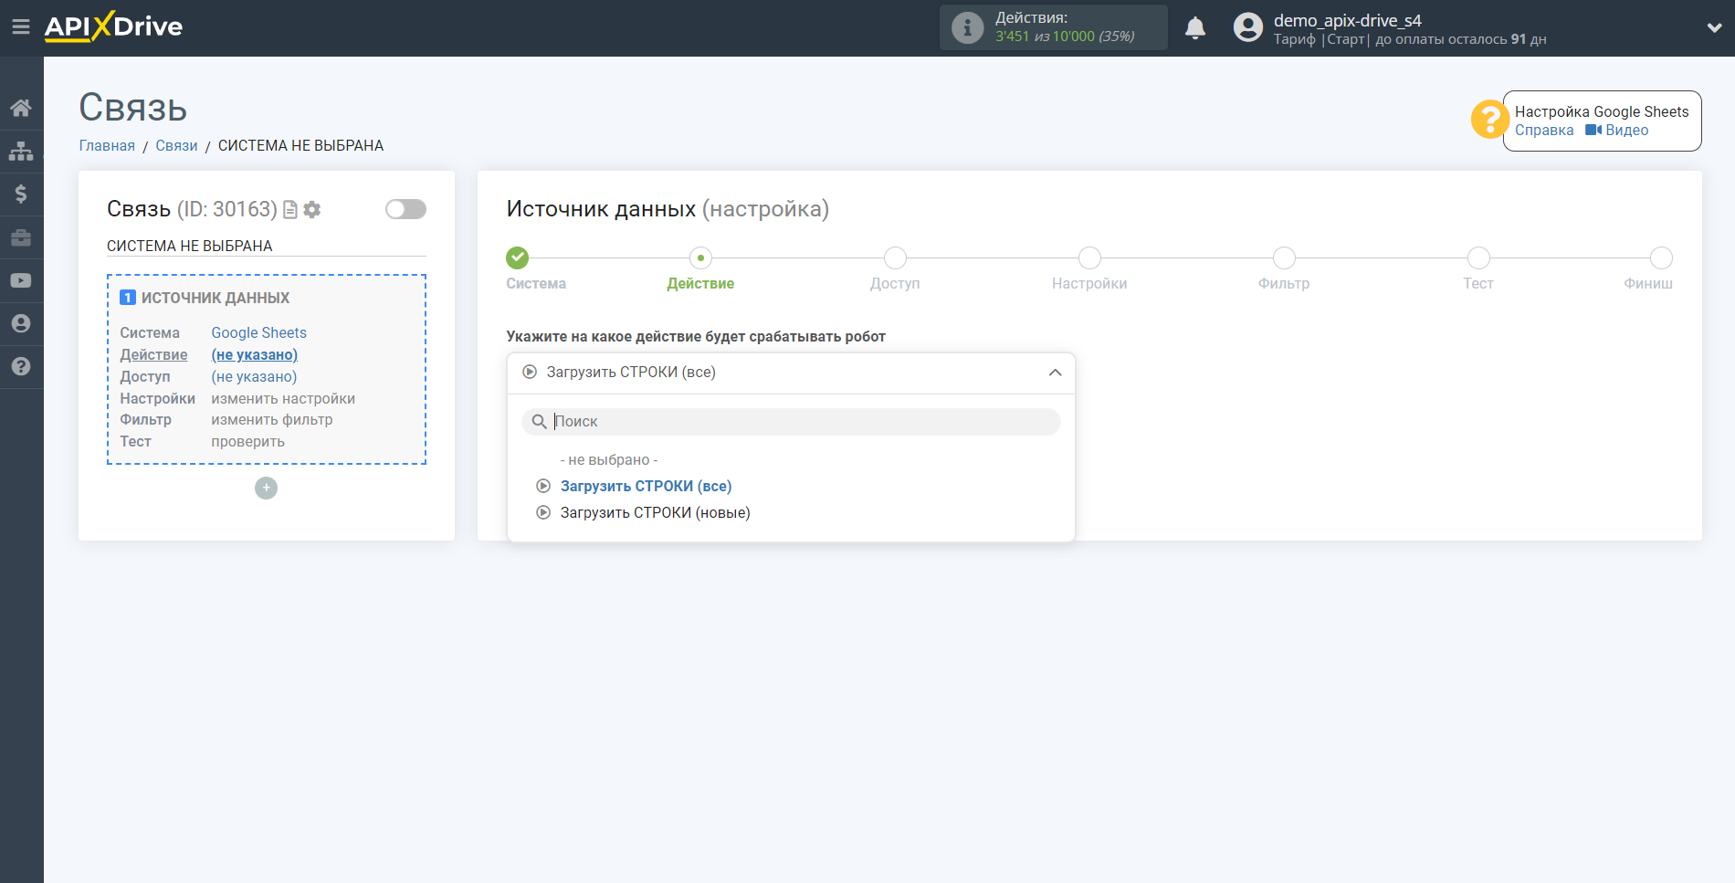Open the home icon in sidebar
The width and height of the screenshot is (1735, 883).
[x=21, y=108]
